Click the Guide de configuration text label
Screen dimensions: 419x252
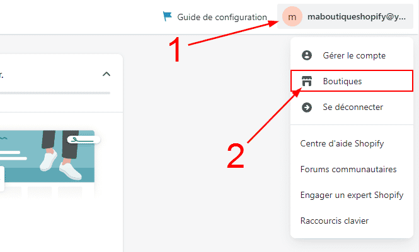pos(222,17)
